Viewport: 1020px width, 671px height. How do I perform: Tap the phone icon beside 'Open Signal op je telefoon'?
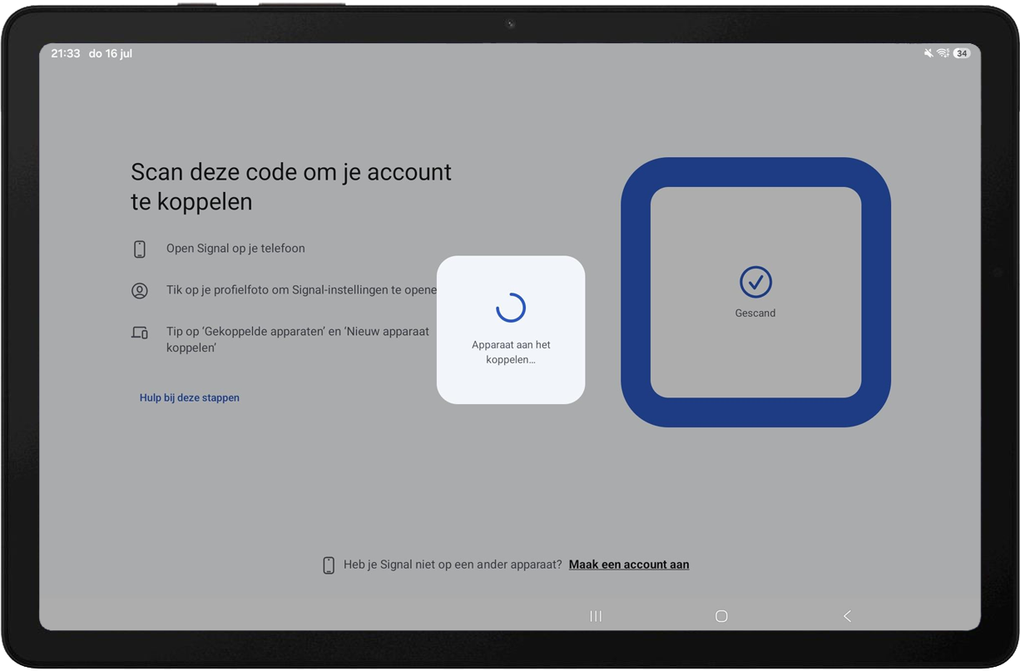(140, 249)
